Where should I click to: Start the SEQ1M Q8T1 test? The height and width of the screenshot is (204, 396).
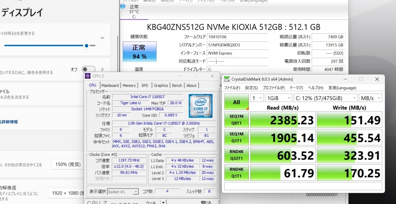tap(236, 120)
